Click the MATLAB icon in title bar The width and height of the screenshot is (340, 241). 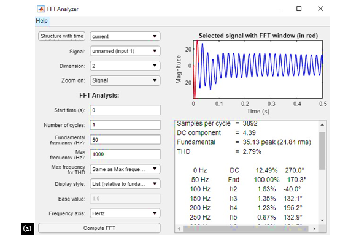[41, 9]
